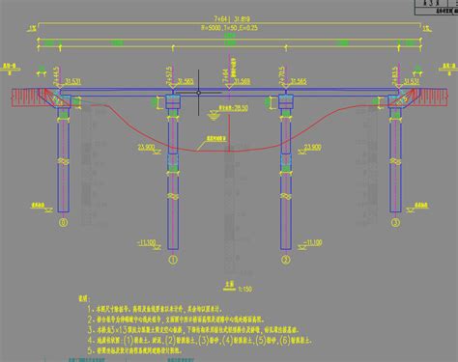This screenshot has width=458, height=362.
Task: Select station label 7+44.5 at abutment 0
Action: coord(57,75)
